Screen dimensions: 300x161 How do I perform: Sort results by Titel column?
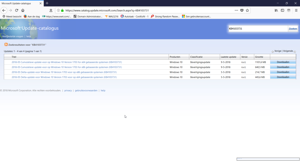pyautogui.click(x=14, y=57)
